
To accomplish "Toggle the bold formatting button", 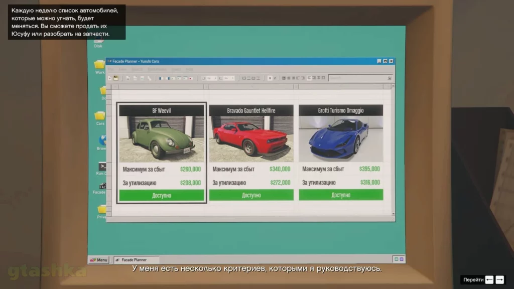I will click(x=269, y=78).
